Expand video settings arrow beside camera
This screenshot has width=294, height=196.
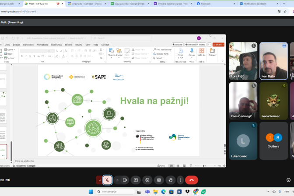[117, 180]
